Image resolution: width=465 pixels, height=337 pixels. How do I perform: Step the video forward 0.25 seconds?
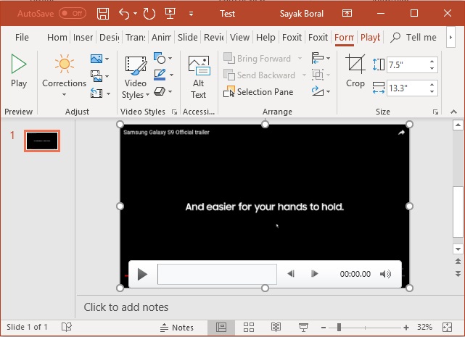point(314,274)
